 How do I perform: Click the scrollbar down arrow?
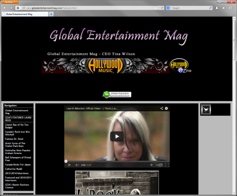[234, 193]
